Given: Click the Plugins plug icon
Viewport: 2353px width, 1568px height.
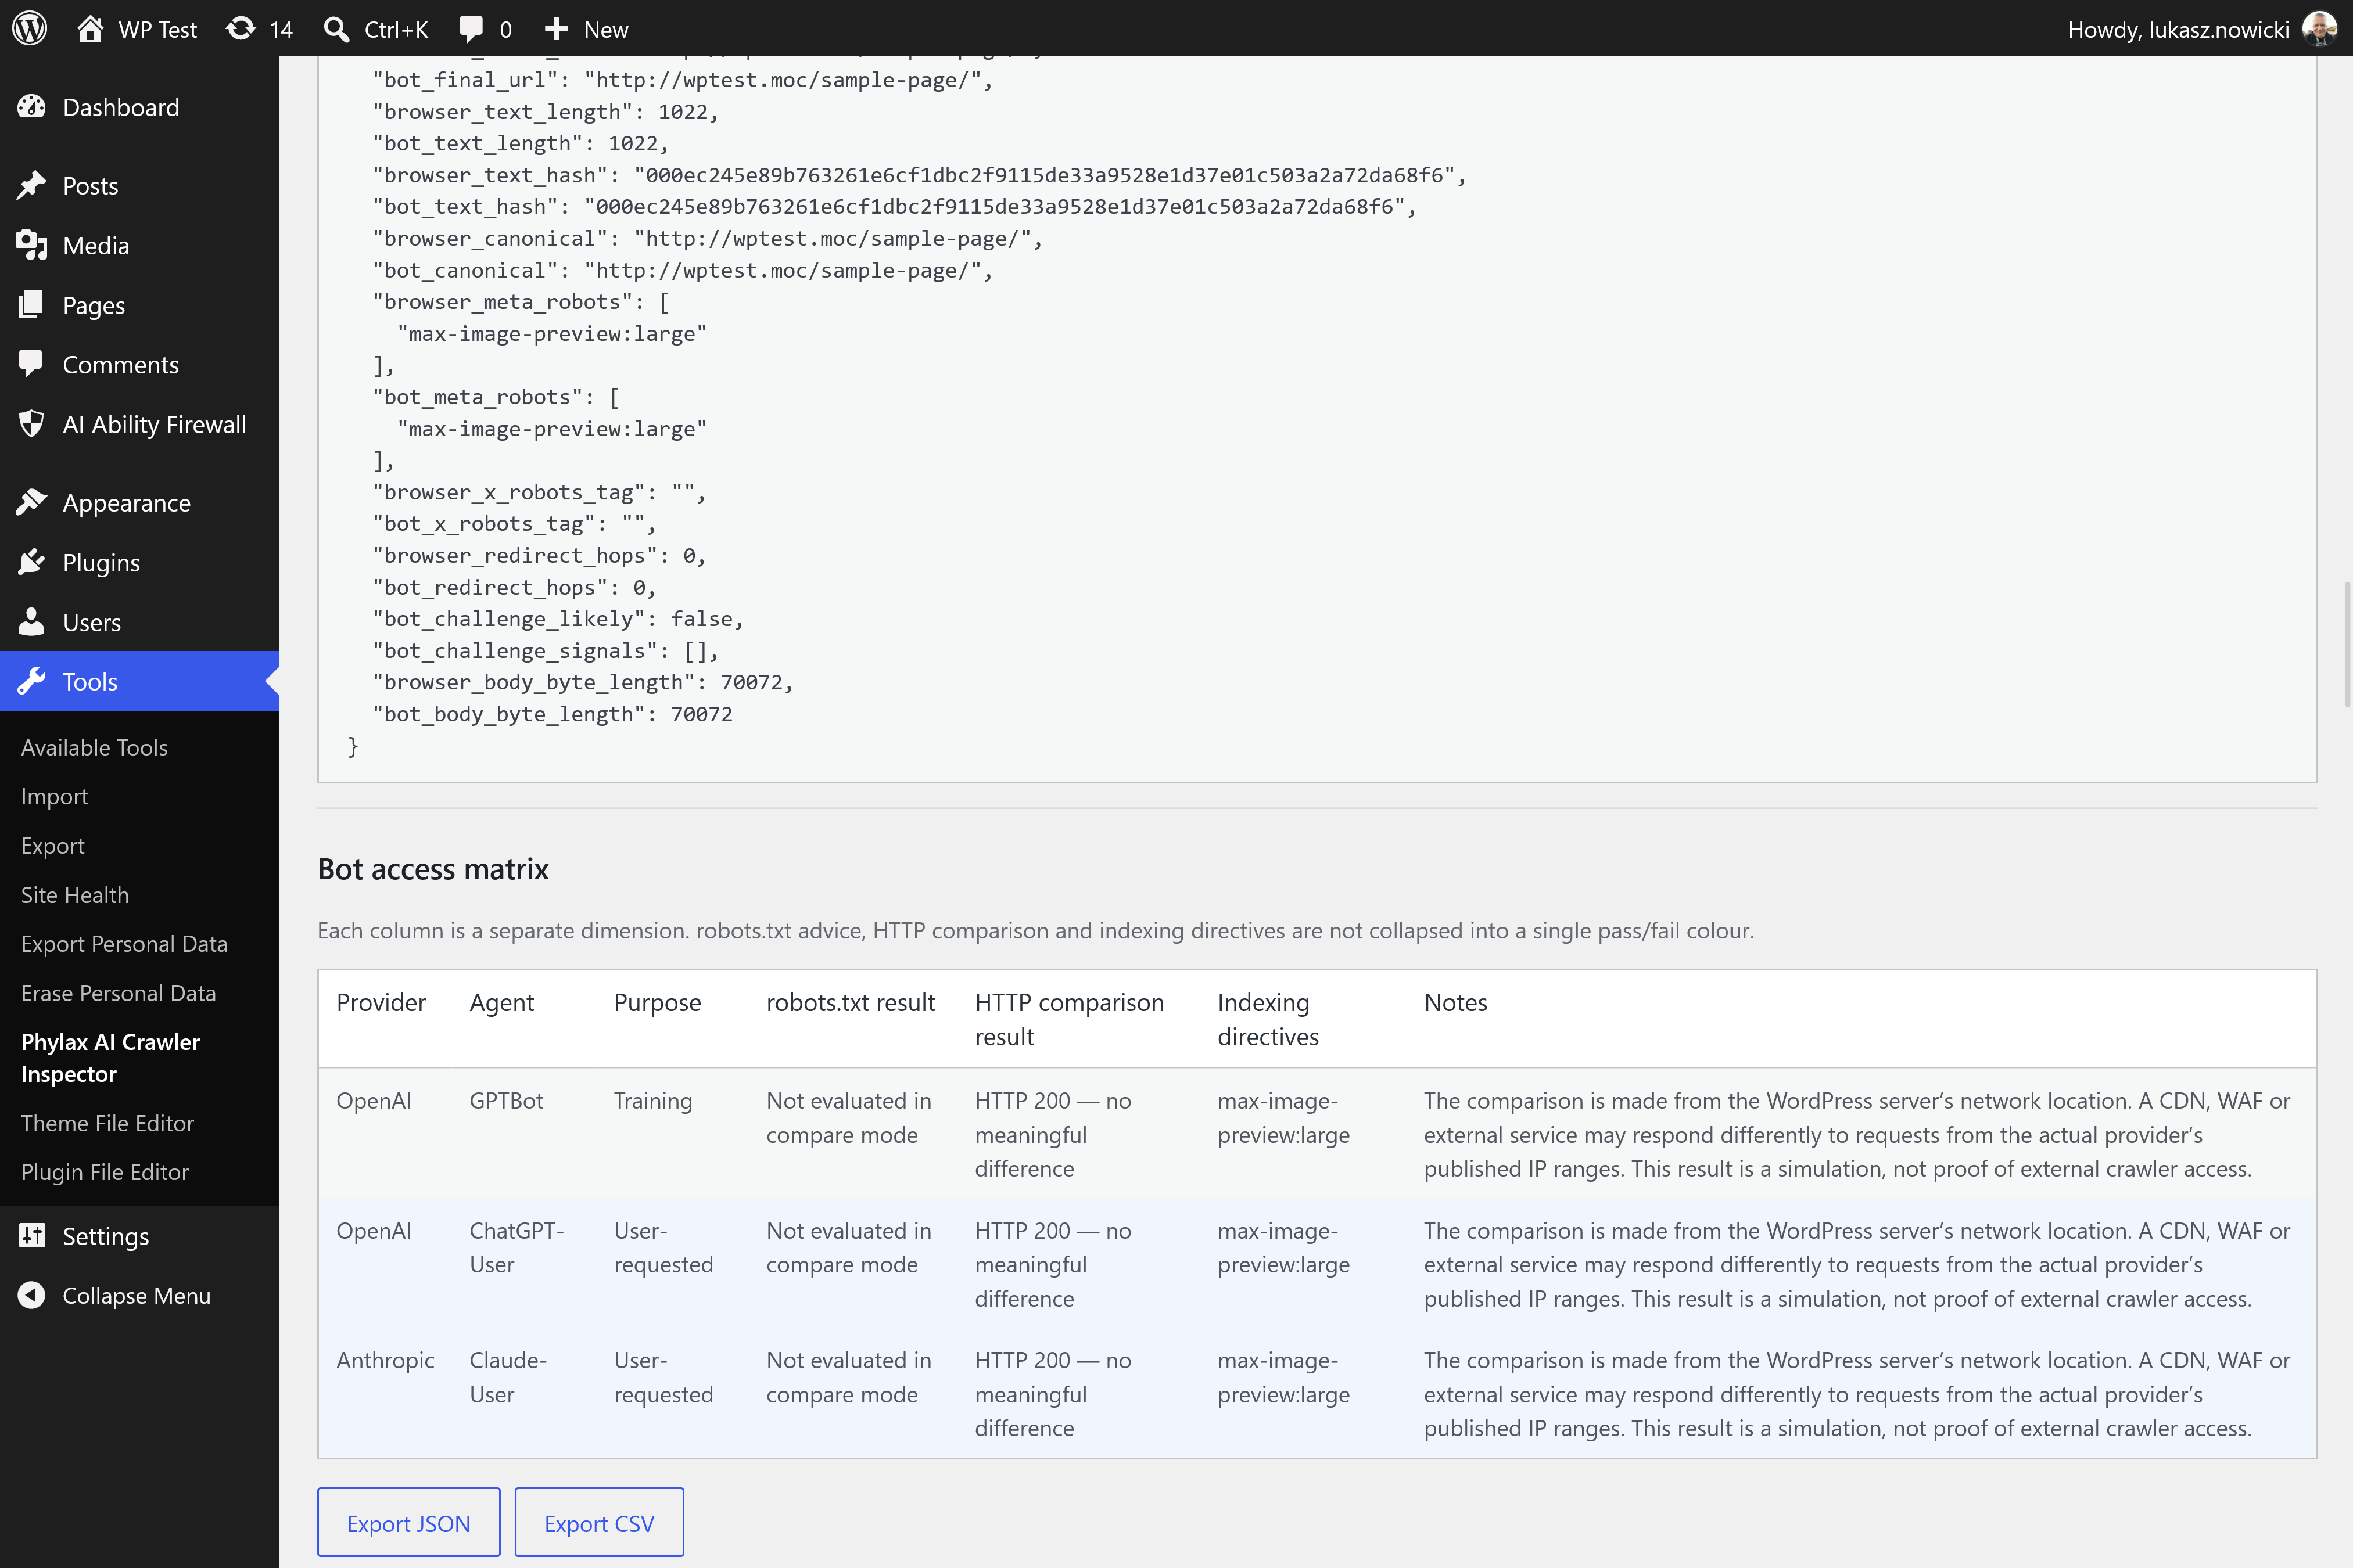Looking at the screenshot, I should click(32, 562).
